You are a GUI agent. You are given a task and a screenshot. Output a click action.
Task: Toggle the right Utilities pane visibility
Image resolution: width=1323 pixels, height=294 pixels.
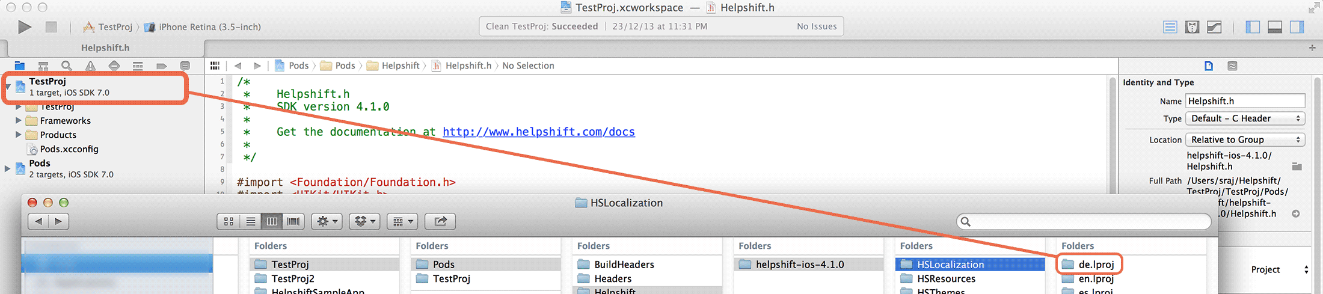1297,27
